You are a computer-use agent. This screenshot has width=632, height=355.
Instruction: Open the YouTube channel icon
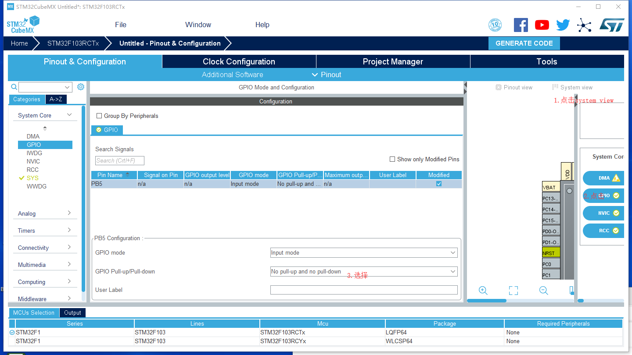[x=542, y=25]
